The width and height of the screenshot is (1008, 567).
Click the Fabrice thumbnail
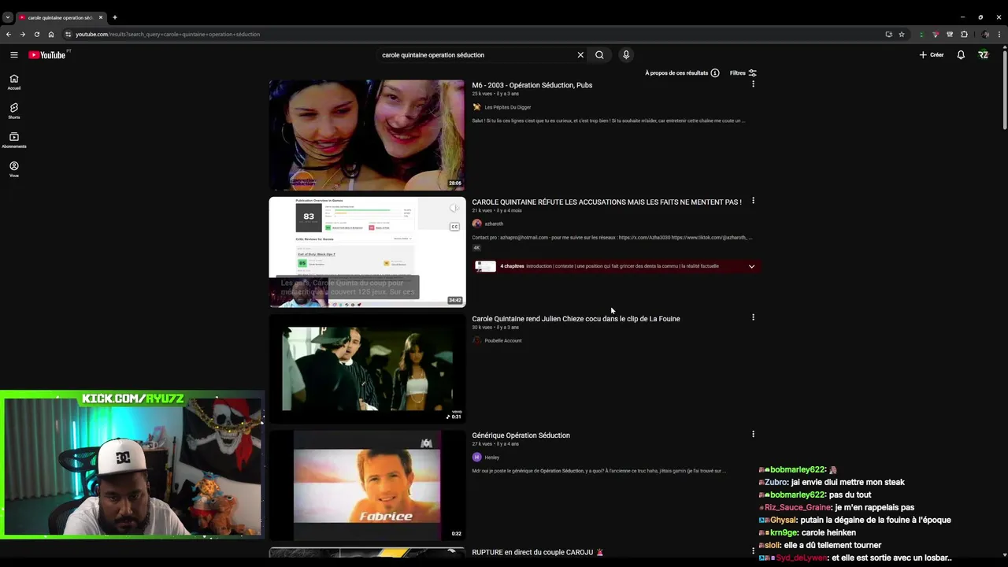[367, 484]
